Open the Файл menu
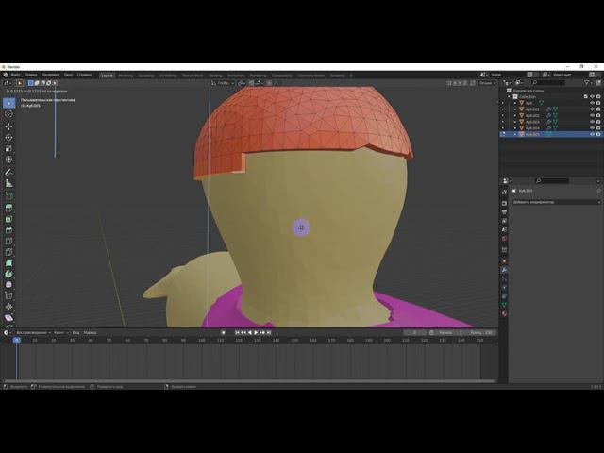 15,75
